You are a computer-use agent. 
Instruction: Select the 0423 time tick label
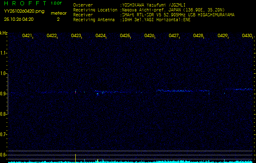[x=76, y=36]
